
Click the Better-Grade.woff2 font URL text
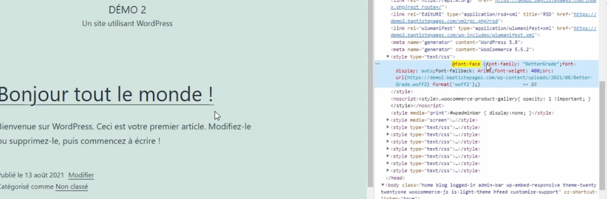click(494, 81)
